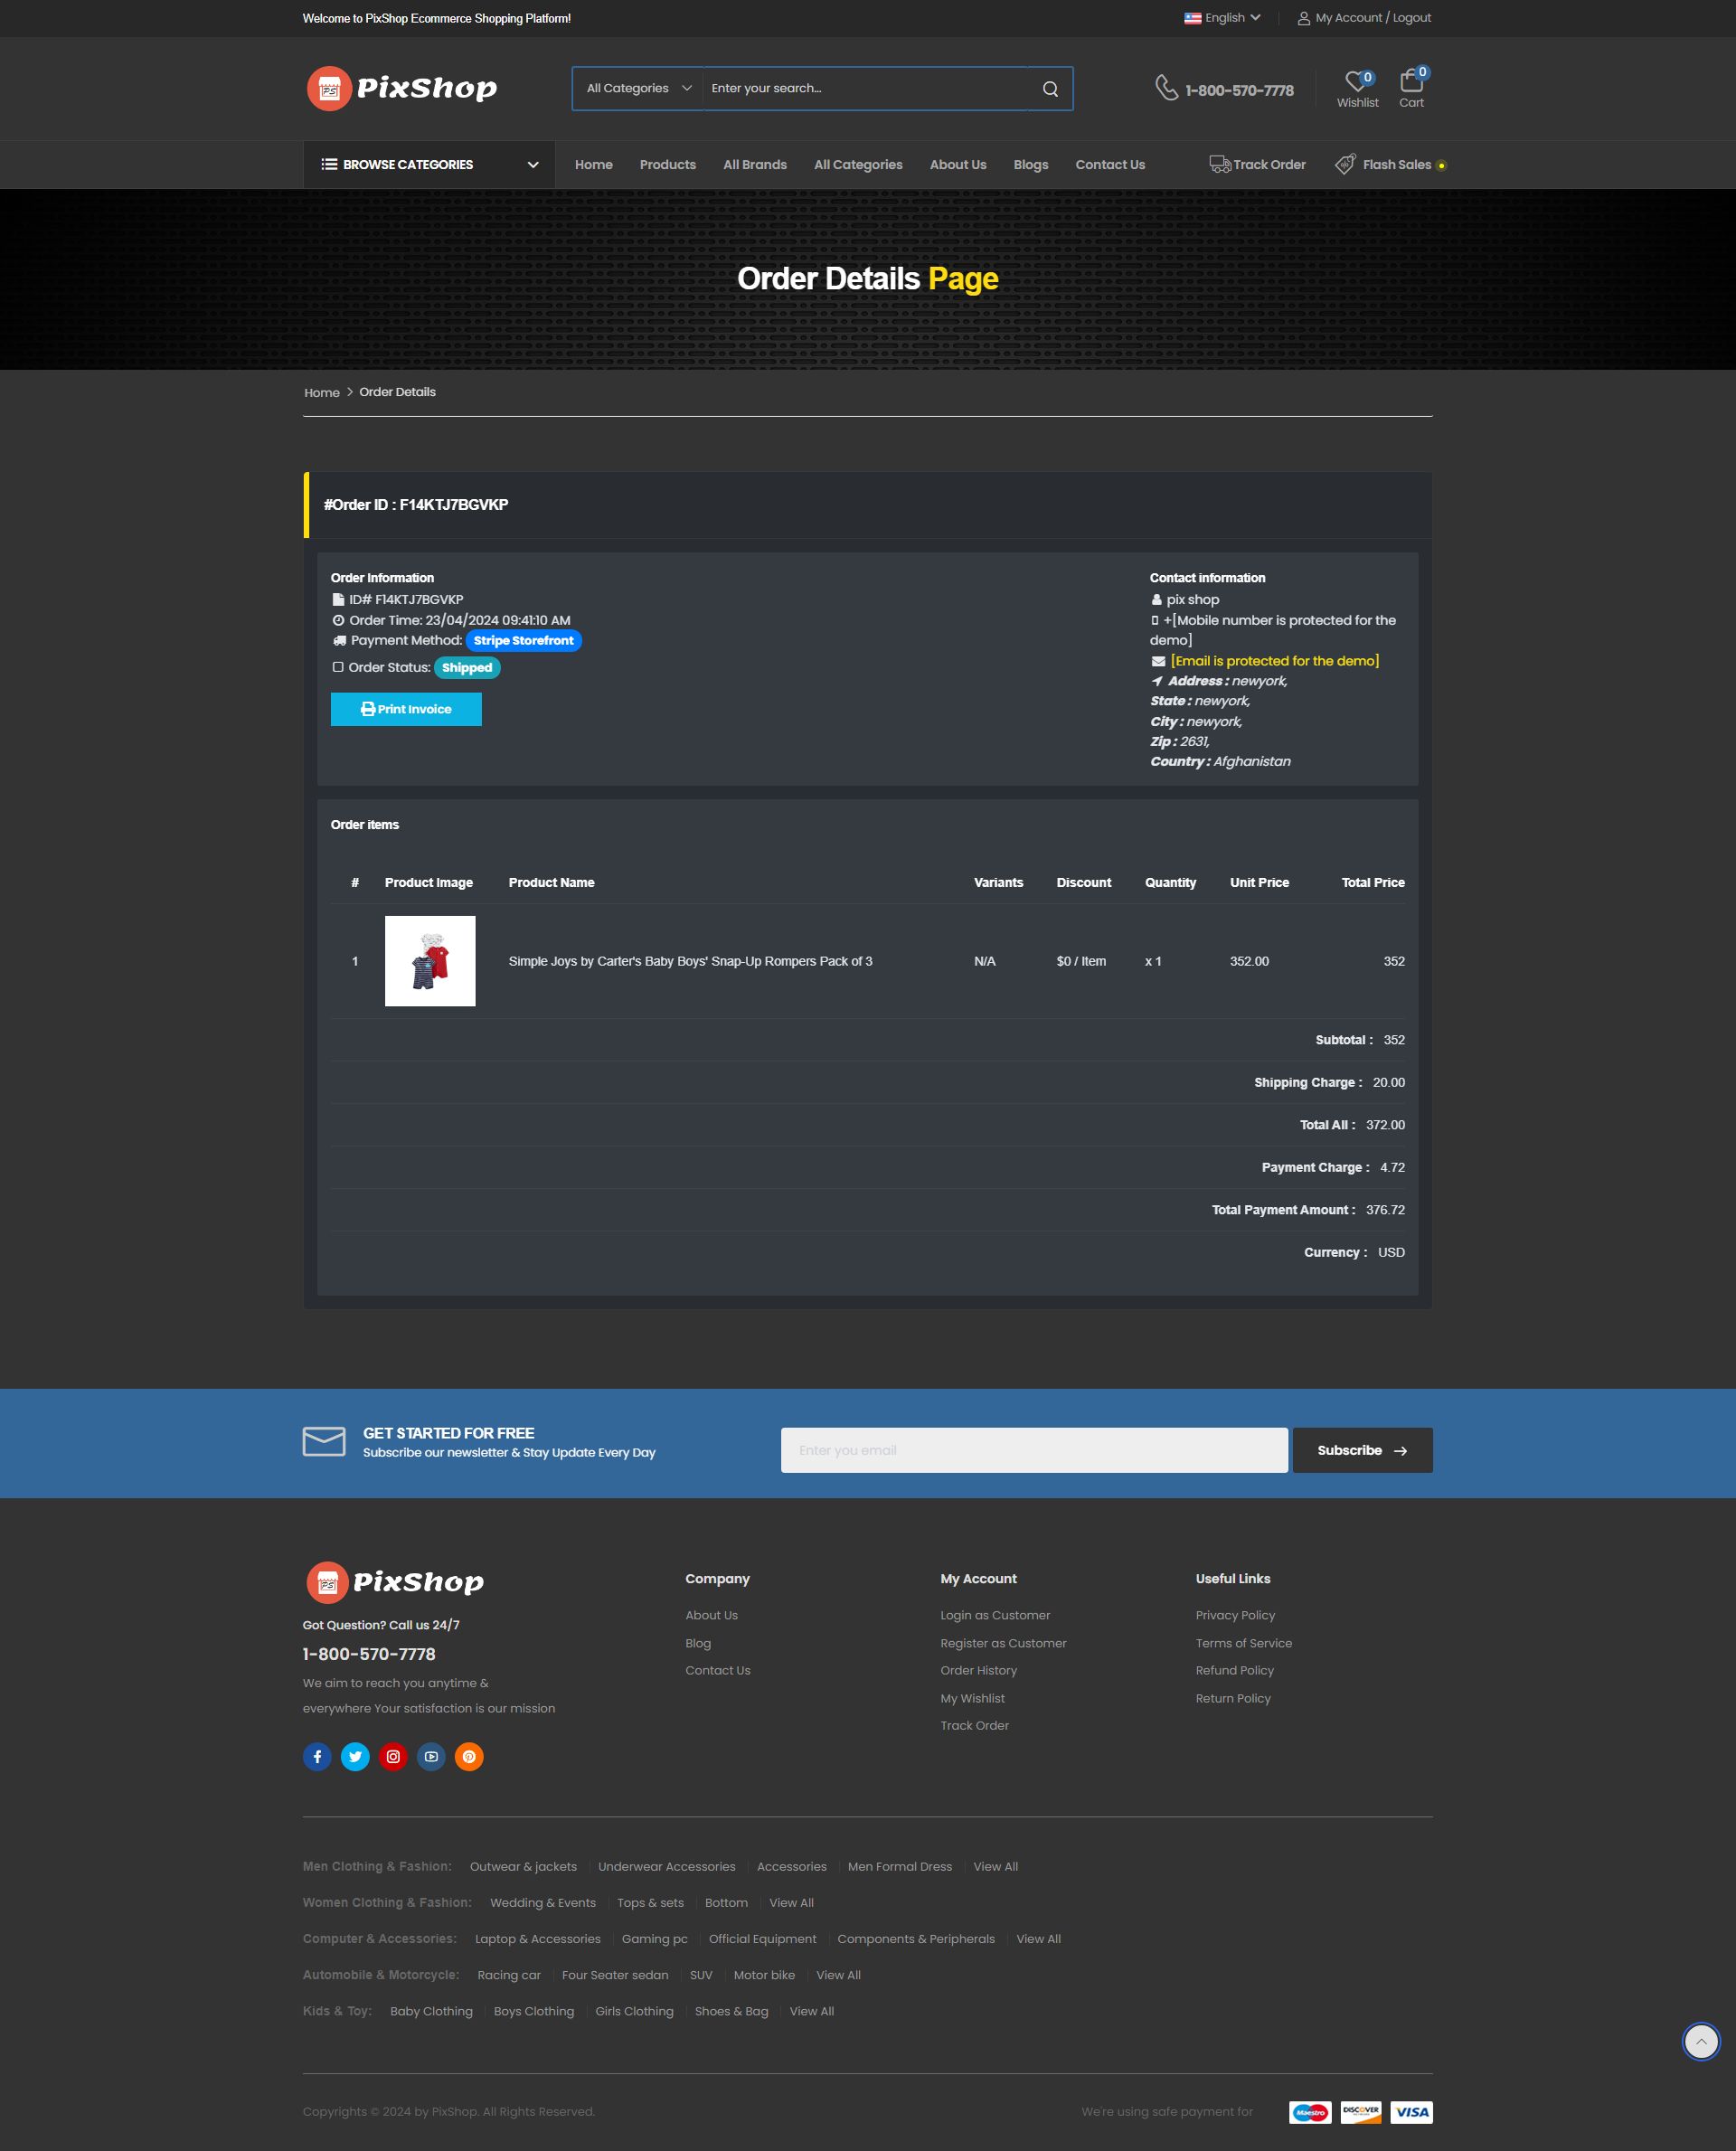The width and height of the screenshot is (1736, 2151).
Task: Click the newsletter email input field
Action: click(1033, 1450)
